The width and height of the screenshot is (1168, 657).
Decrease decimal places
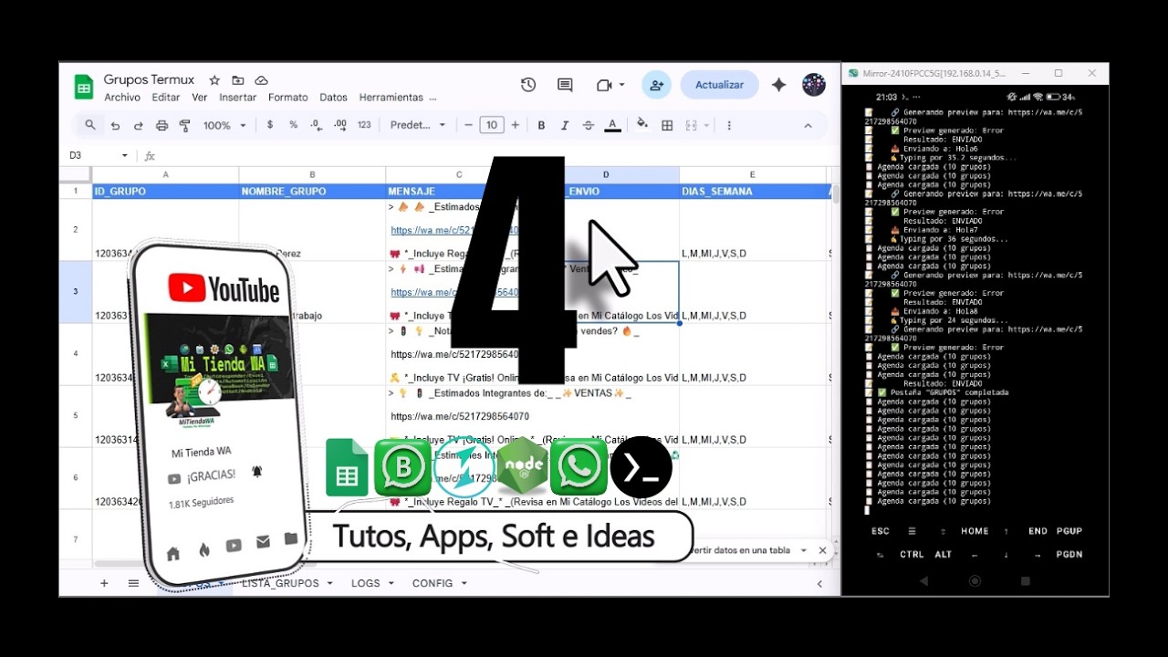point(316,125)
